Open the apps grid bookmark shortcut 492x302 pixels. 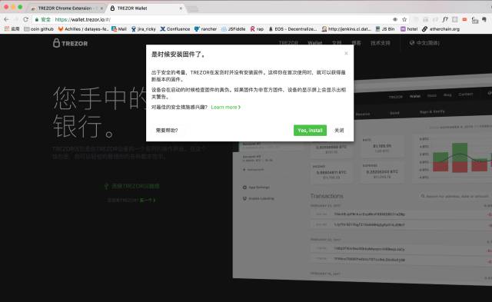pos(12,29)
